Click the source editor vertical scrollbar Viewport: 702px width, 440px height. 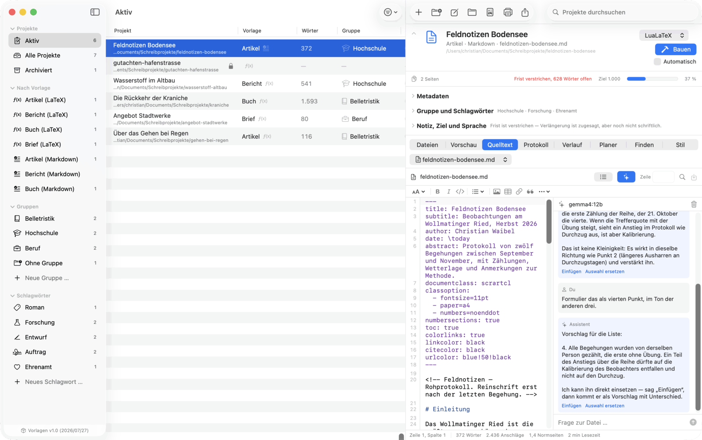pos(549,222)
